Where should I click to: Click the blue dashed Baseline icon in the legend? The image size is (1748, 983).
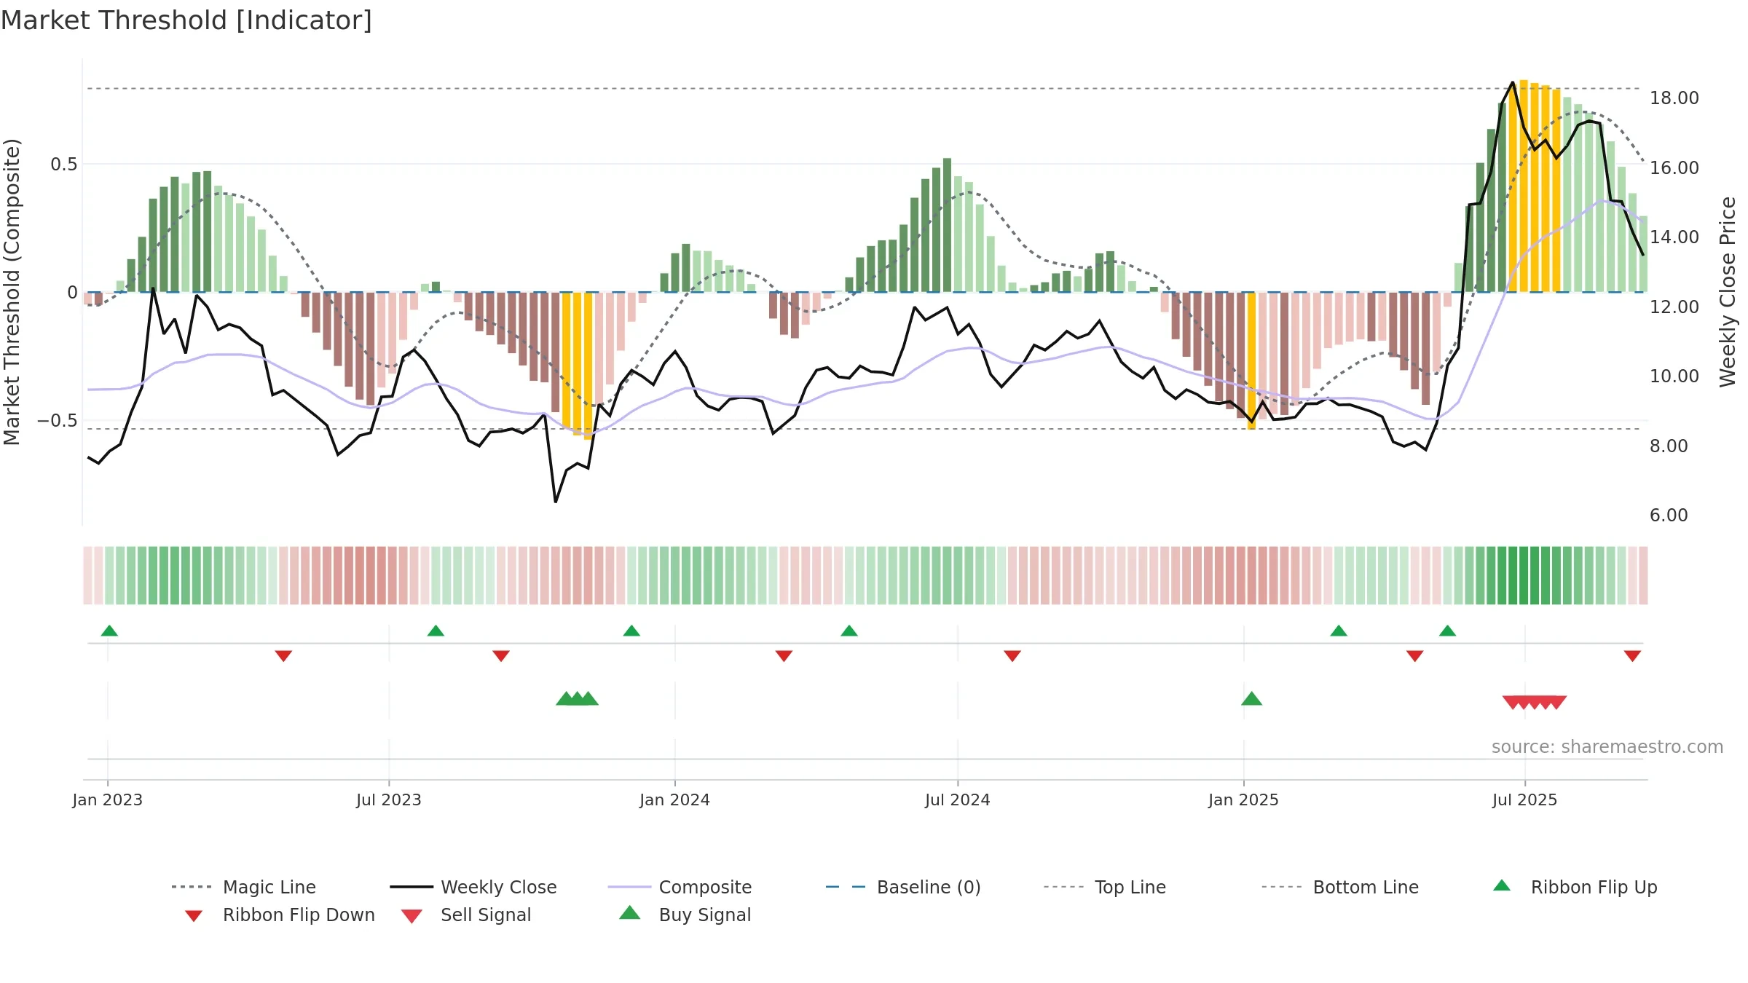click(x=846, y=887)
